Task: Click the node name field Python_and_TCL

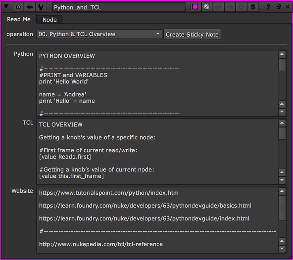Action: coord(118,7)
